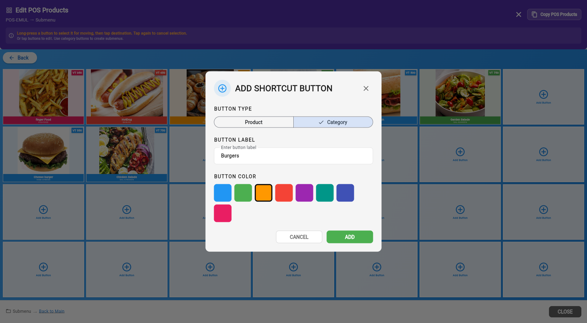Select the Category button type
Viewport: 587px width, 323px height.
[x=333, y=122]
